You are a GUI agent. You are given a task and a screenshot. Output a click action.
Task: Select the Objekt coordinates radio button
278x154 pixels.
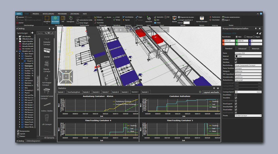[x=254, y=37]
